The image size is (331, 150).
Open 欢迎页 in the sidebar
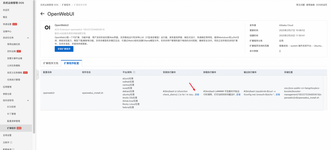[6, 10]
